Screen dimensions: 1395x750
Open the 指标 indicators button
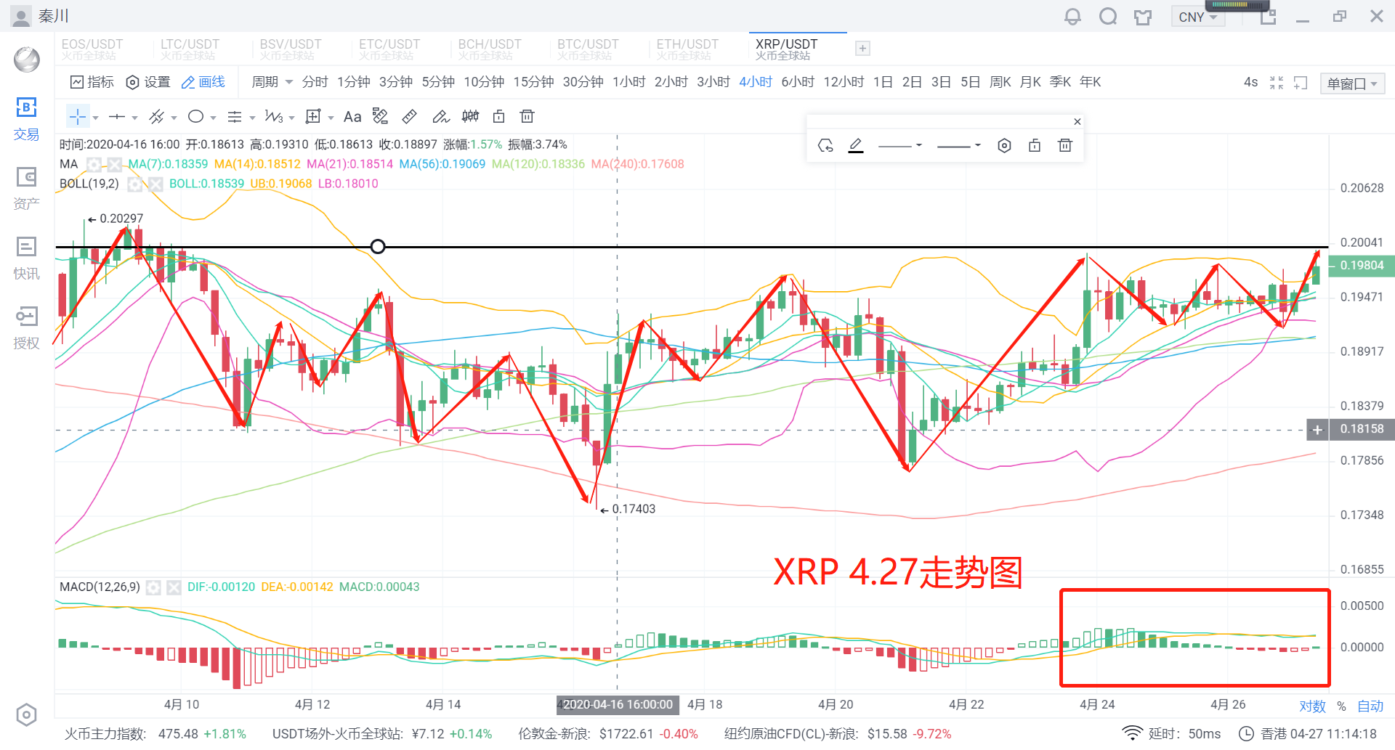point(92,82)
